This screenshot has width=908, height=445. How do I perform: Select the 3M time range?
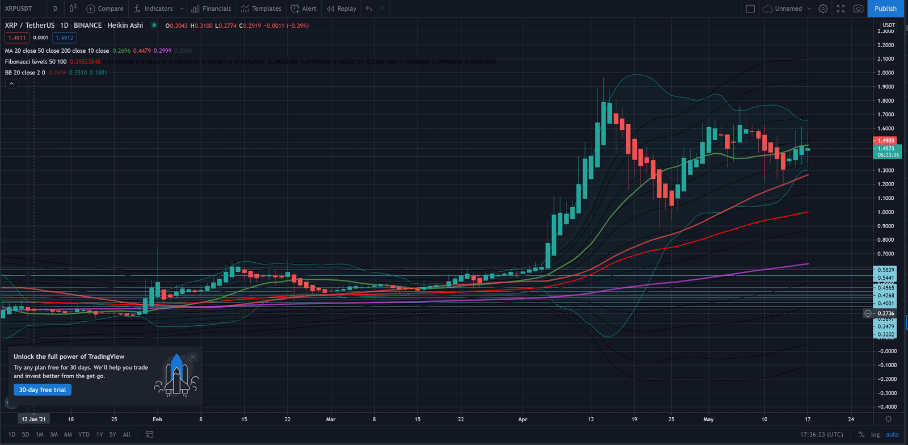coord(53,434)
